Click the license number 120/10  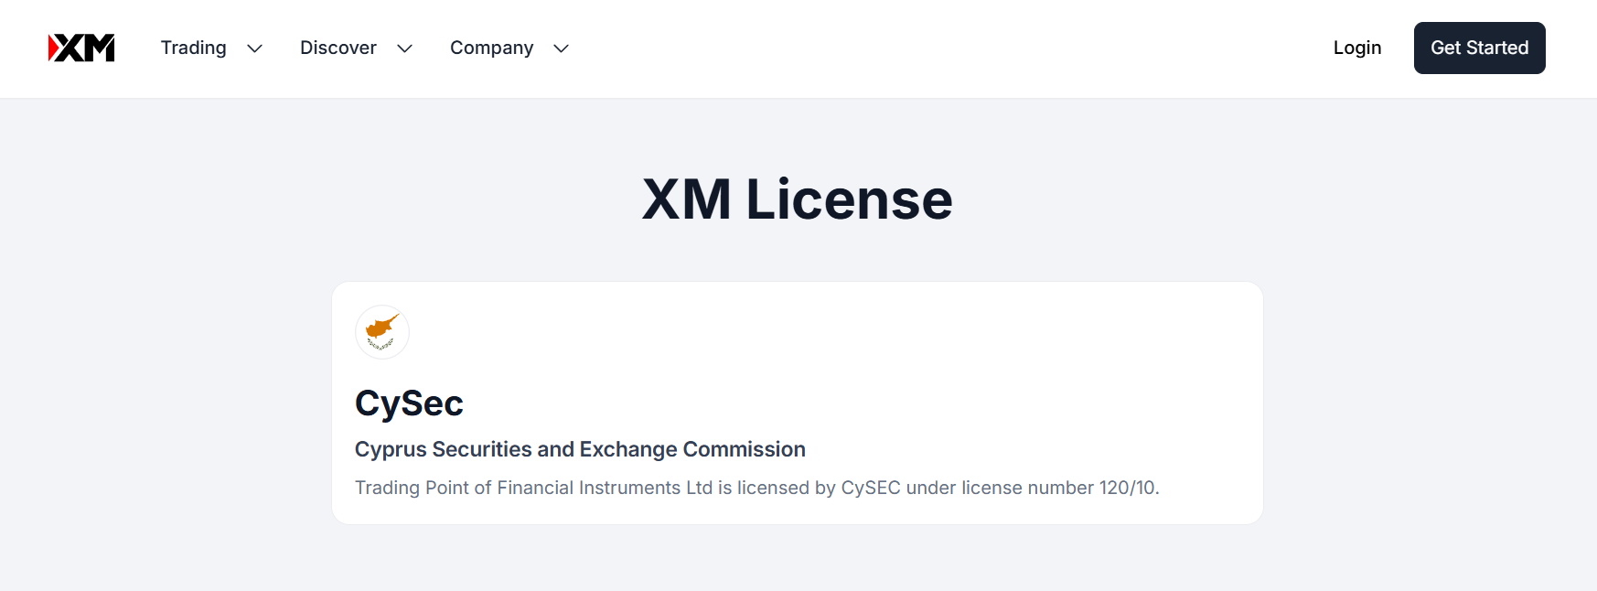1128,488
